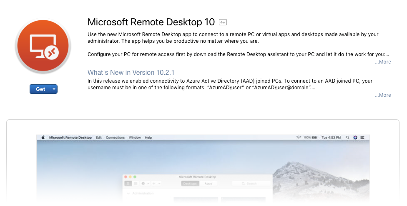
Task: Select list view icon in preview toolbar
Action: pos(136,184)
